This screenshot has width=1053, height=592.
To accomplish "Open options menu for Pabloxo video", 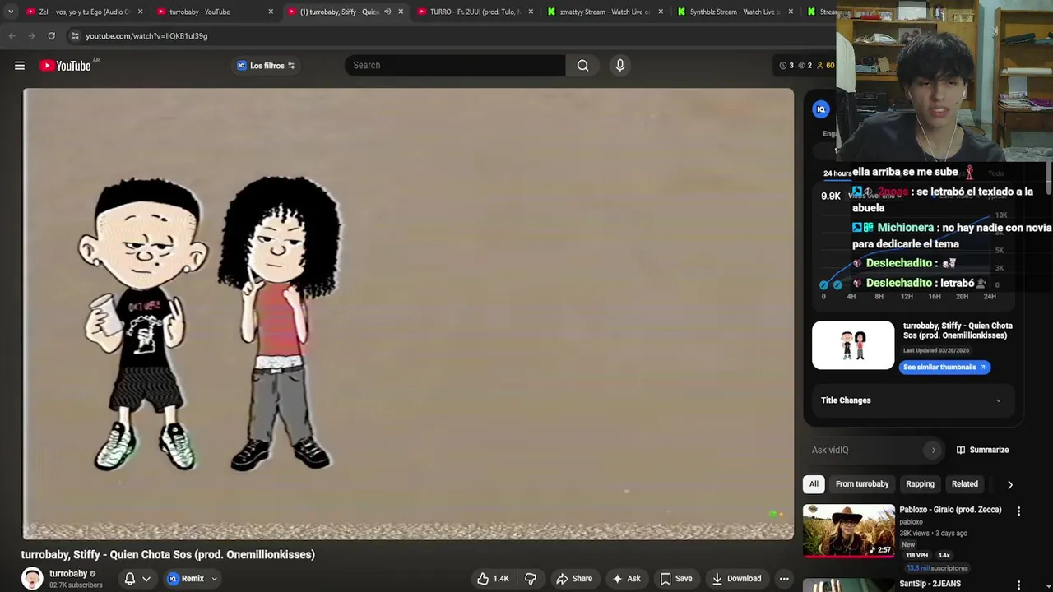I will [x=1018, y=511].
